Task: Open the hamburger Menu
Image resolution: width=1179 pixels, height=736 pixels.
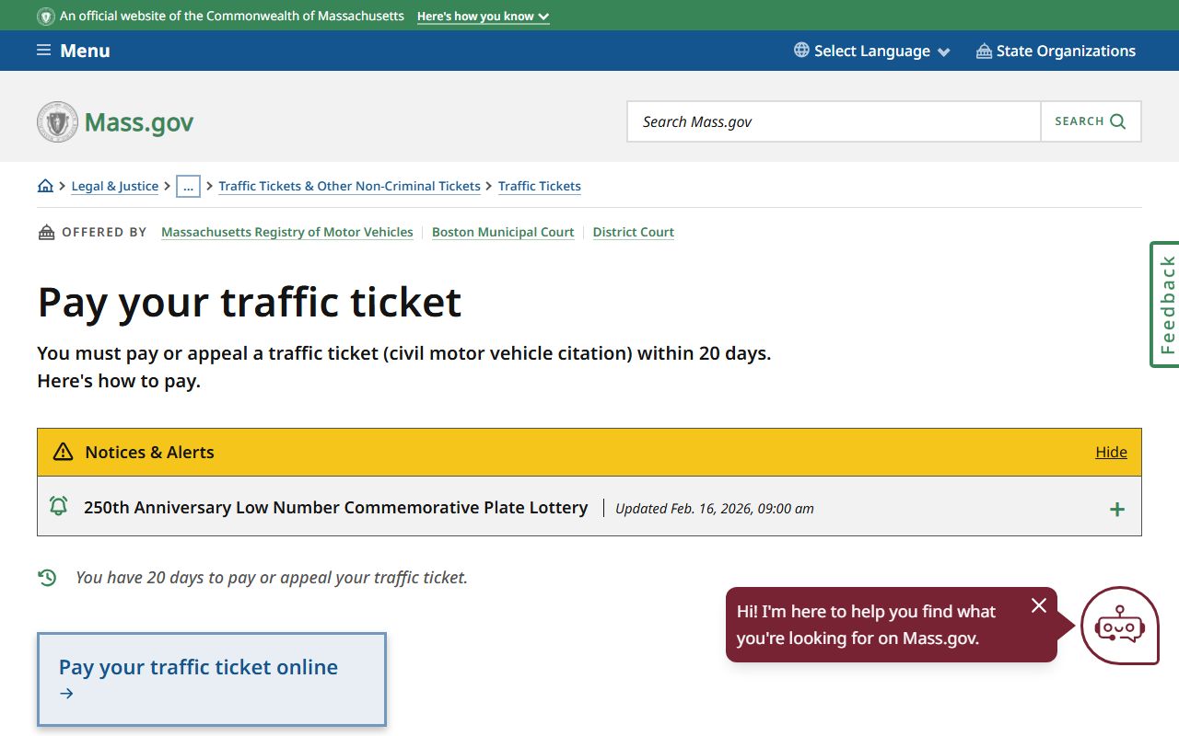Action: click(73, 51)
